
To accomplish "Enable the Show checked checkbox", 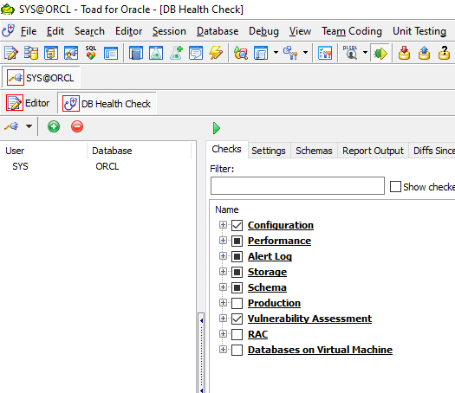I will click(395, 187).
